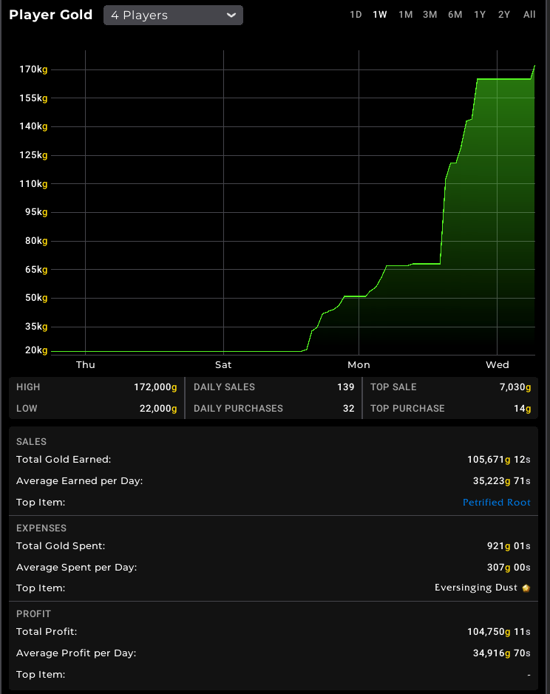
Task: Open the 4 Players dropdown
Action: click(173, 15)
